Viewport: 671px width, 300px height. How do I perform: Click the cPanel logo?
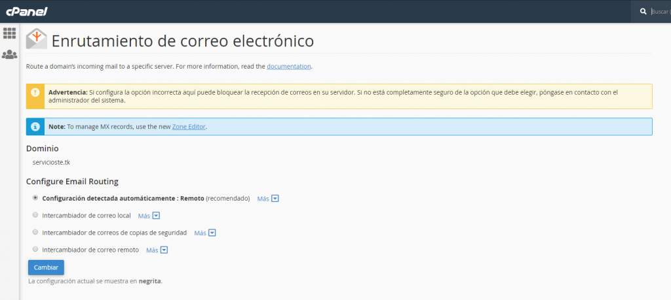click(x=26, y=12)
